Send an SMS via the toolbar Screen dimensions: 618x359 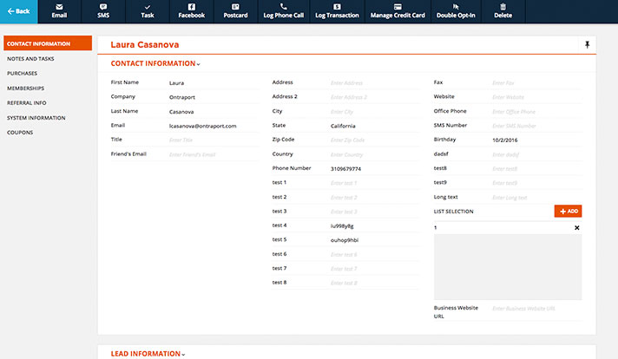[103, 11]
